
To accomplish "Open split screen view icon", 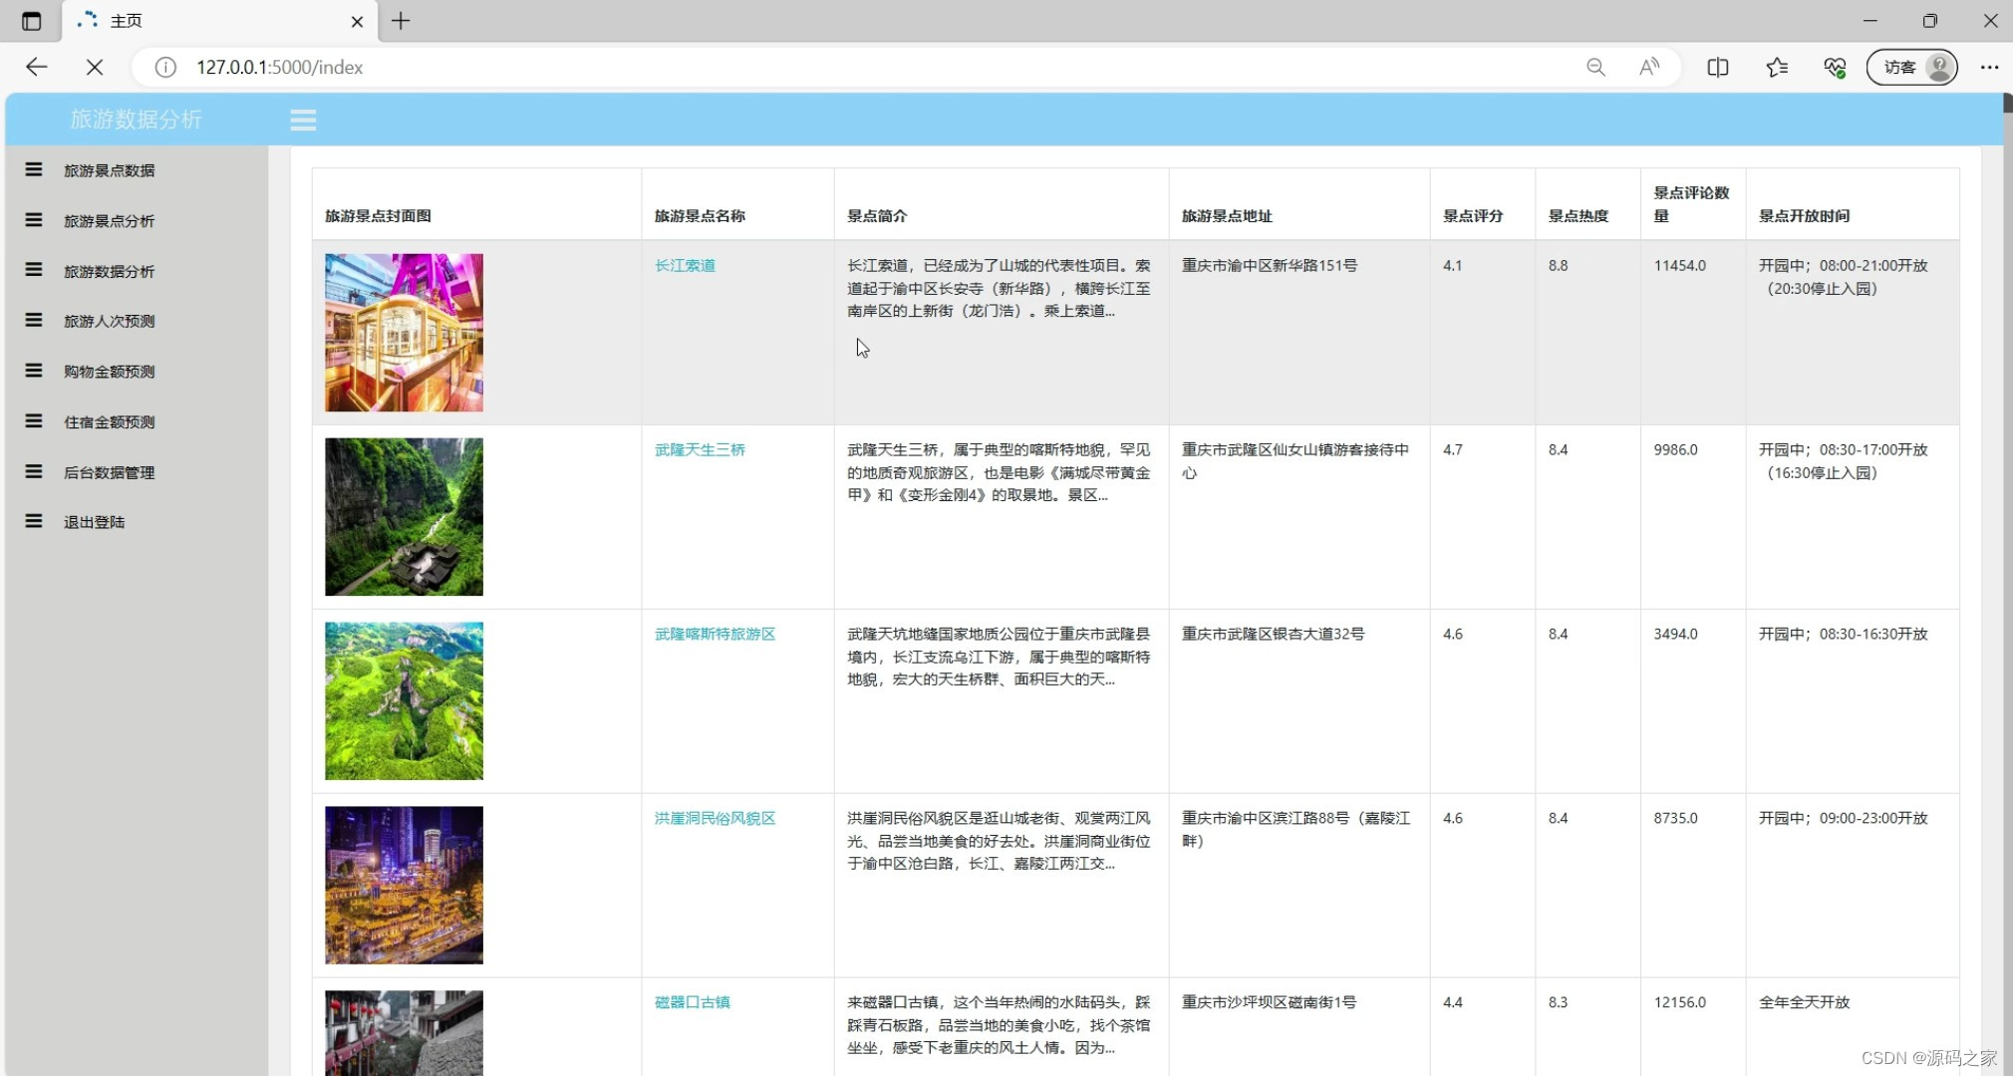I will (1717, 67).
